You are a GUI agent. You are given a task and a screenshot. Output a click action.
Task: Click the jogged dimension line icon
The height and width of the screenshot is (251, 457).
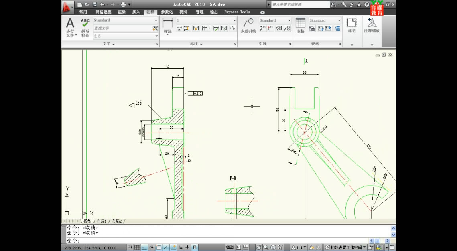232,28
